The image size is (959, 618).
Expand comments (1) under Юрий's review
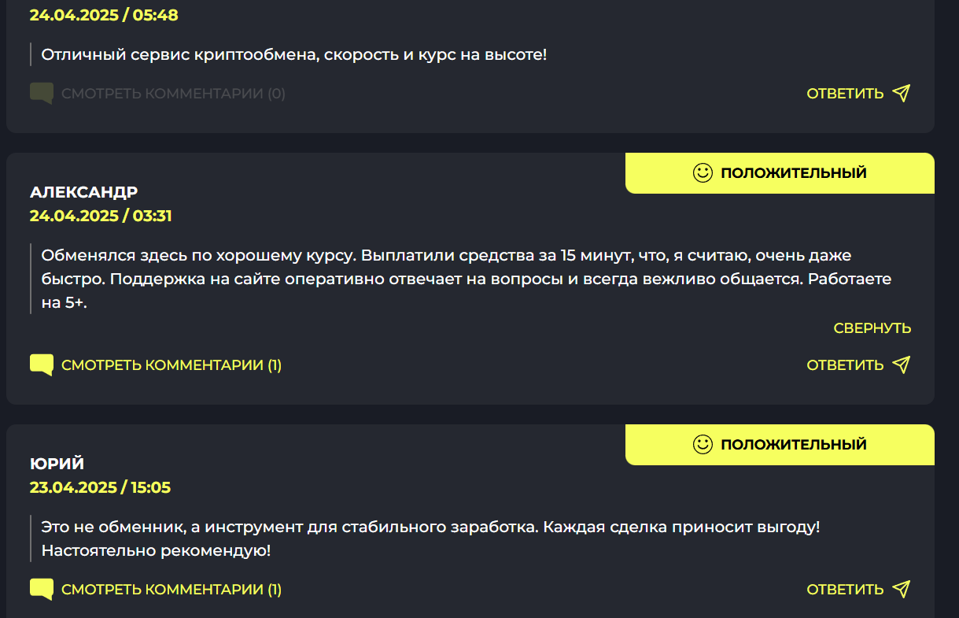172,589
